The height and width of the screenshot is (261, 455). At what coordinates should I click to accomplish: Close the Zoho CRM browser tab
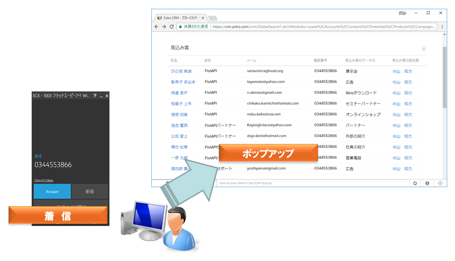(203, 18)
